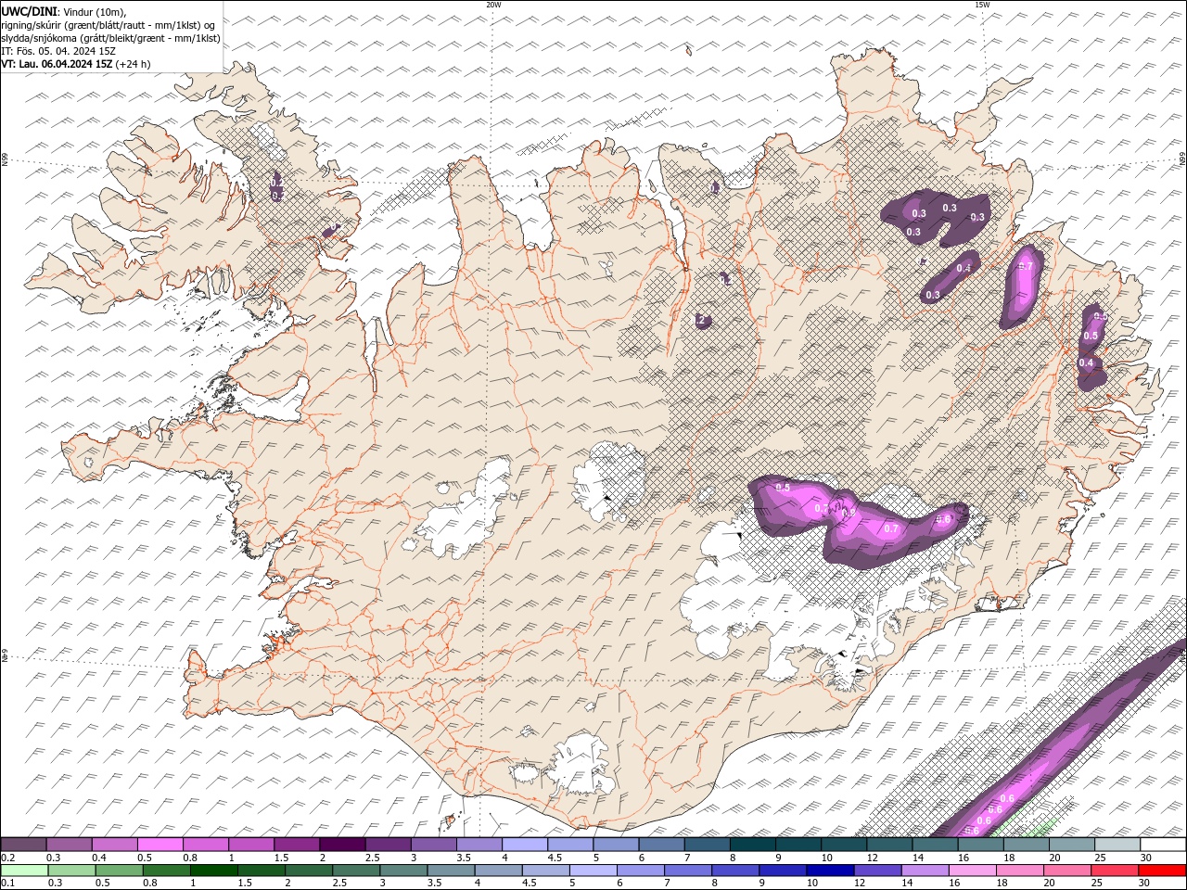
Task: Select the pink lower swatch between 18 and 20
Action: [x=1020, y=870]
